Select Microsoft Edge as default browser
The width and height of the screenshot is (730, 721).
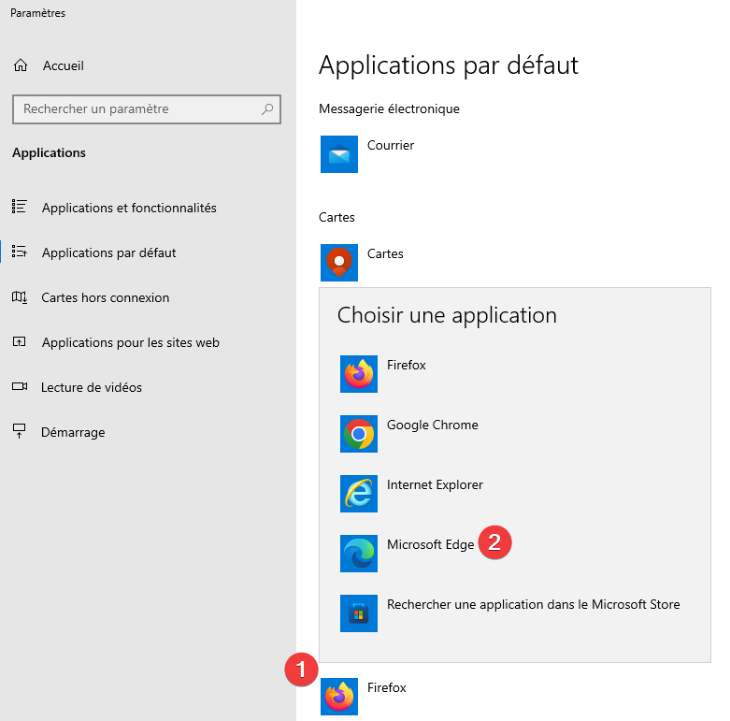tap(430, 544)
